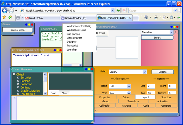Click blue dot on Workspace(Smalltalk) window
183x125 pixels.
pyautogui.click(x=55, y=50)
